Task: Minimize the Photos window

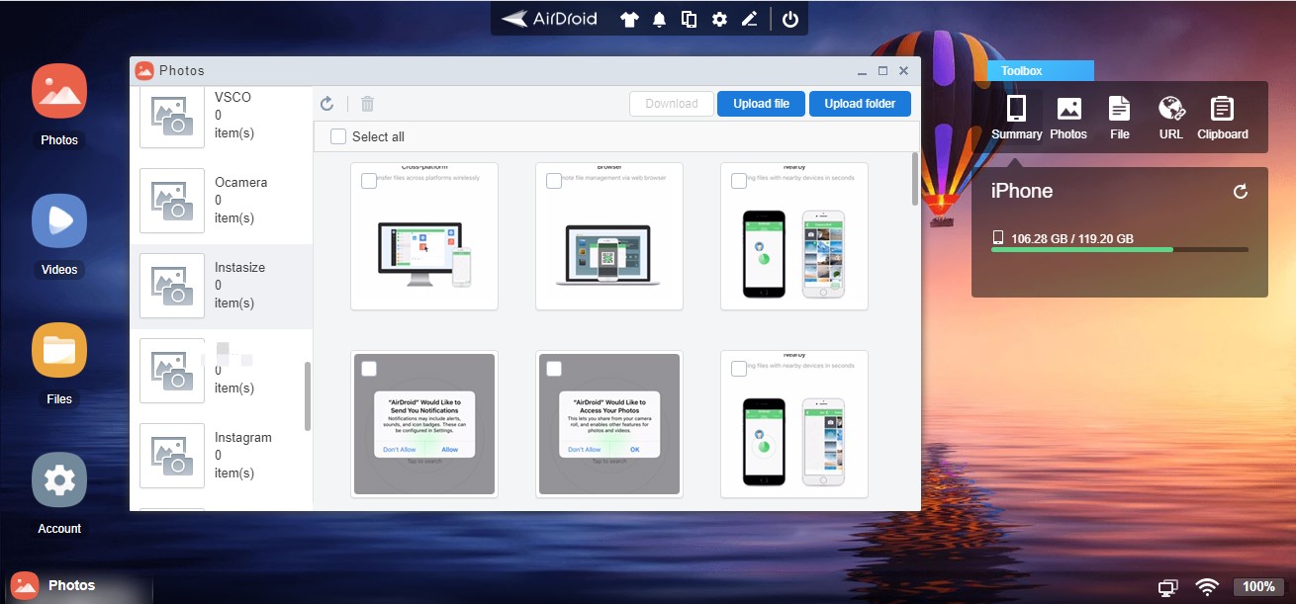Action: point(862,71)
